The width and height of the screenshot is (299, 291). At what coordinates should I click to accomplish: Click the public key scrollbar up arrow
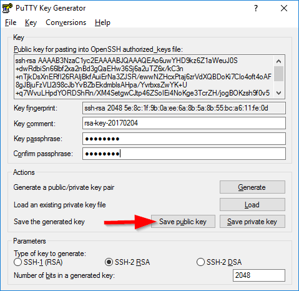[x=278, y=61]
